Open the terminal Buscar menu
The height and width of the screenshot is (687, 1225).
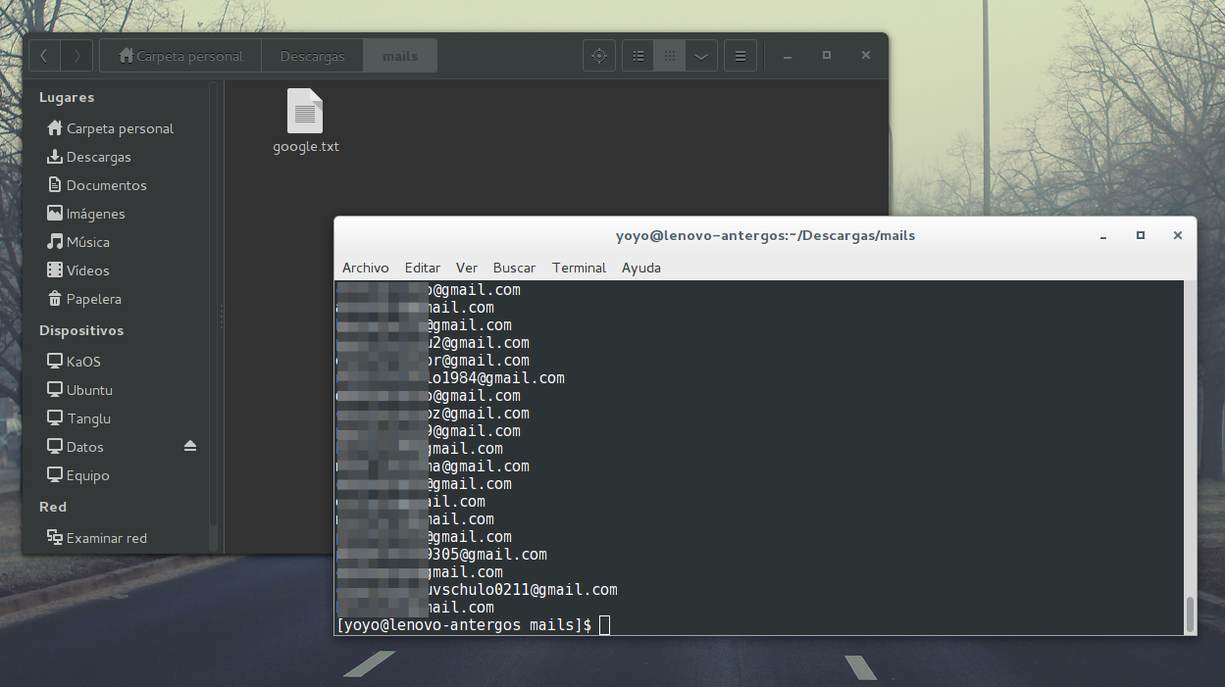[x=514, y=268]
